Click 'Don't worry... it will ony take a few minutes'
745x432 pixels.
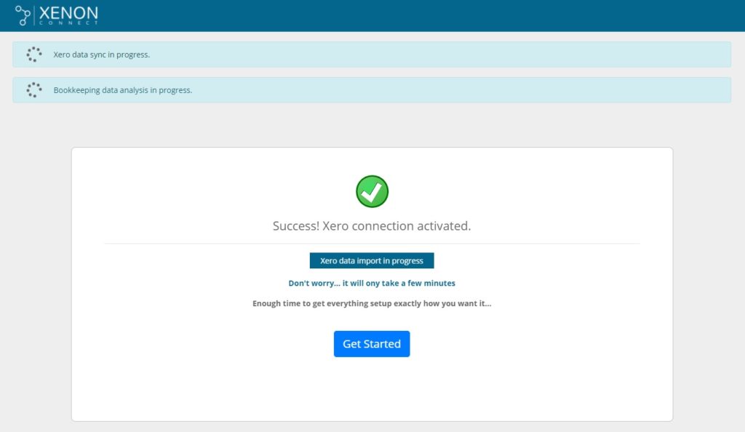coord(372,283)
